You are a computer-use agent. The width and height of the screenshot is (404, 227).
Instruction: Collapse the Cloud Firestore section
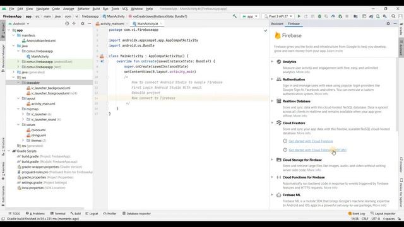[272, 123]
